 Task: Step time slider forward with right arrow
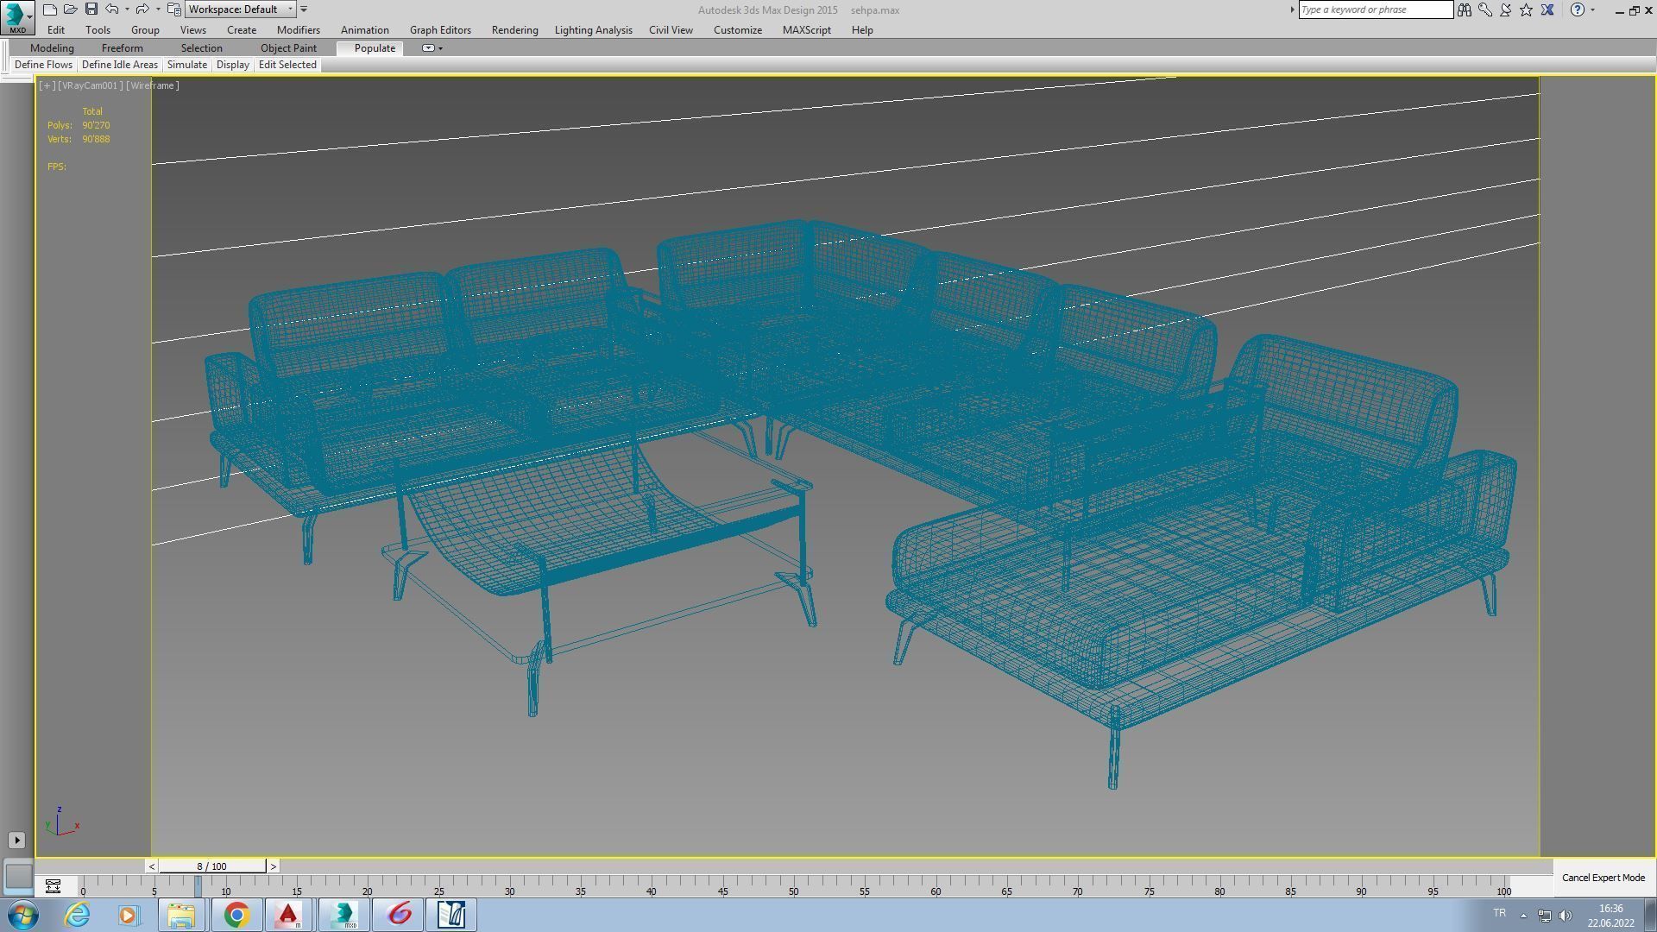click(273, 866)
